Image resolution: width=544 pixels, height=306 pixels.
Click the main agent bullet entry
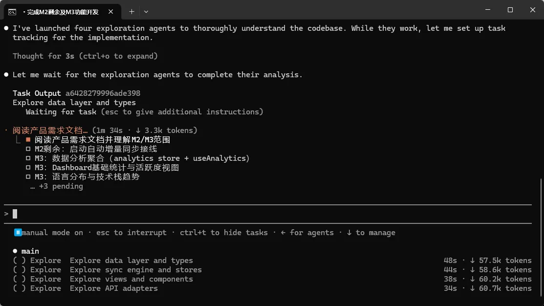click(26, 251)
